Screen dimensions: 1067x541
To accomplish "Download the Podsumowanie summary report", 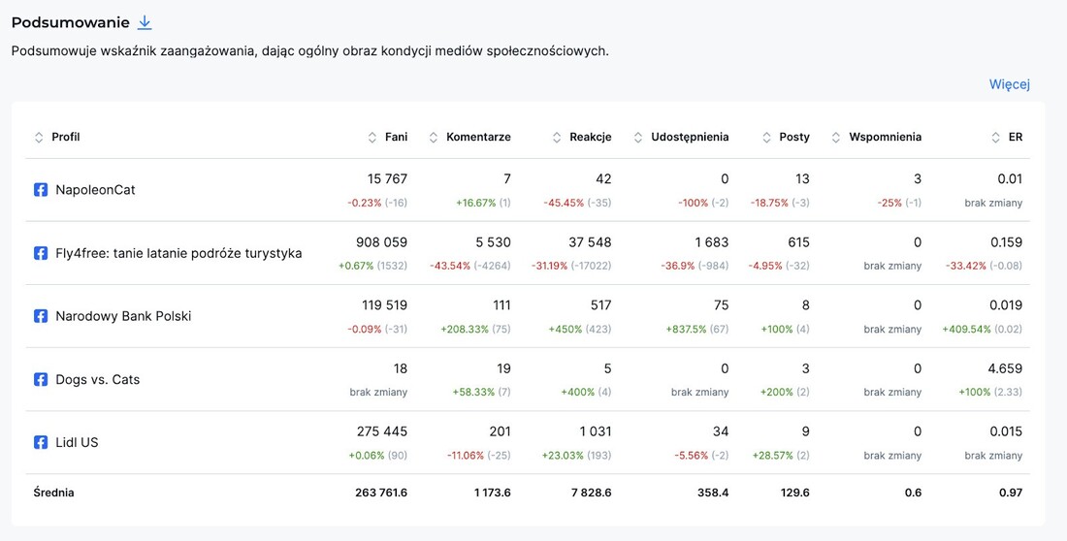I will pos(145,22).
